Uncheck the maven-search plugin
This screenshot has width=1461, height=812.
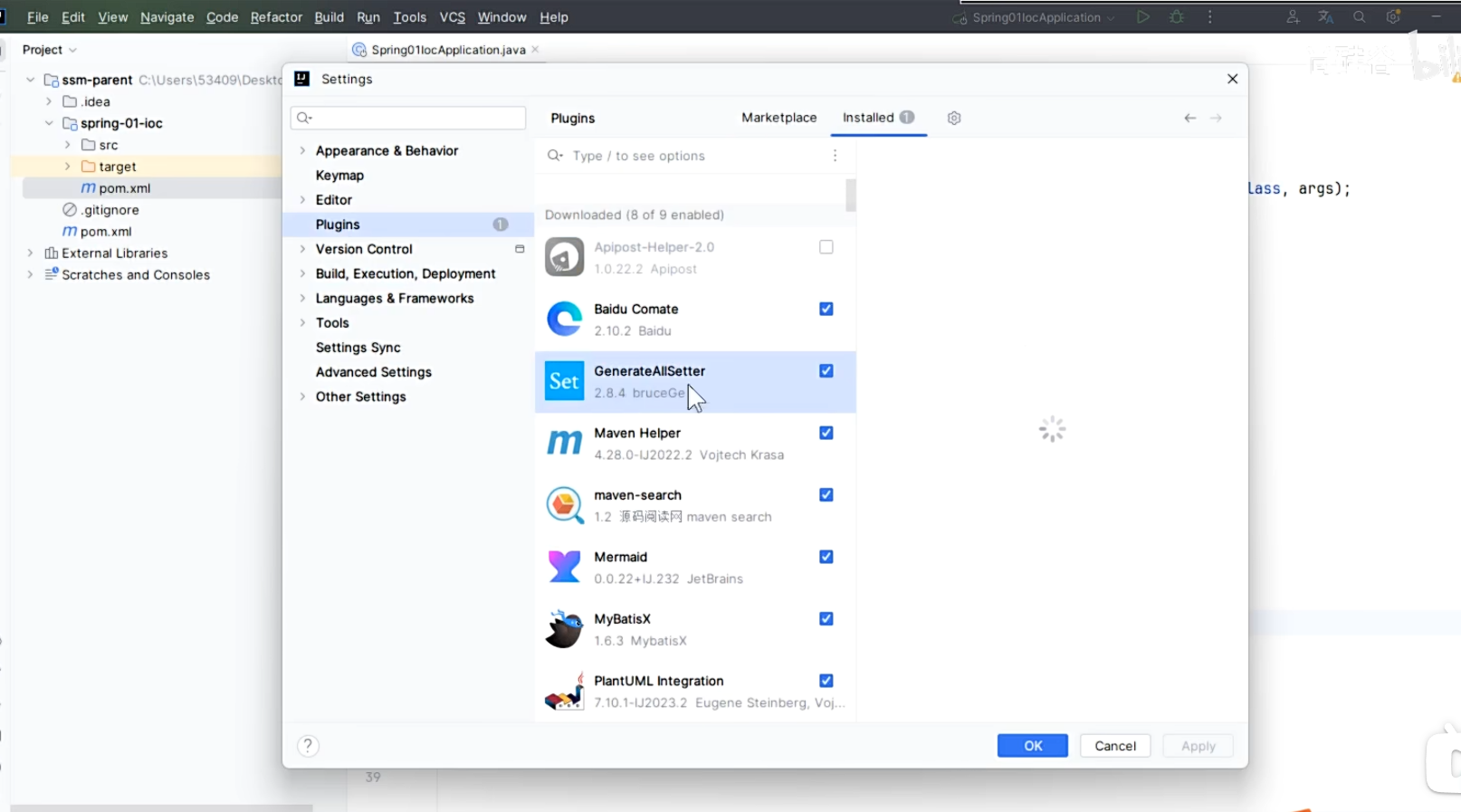pos(826,495)
